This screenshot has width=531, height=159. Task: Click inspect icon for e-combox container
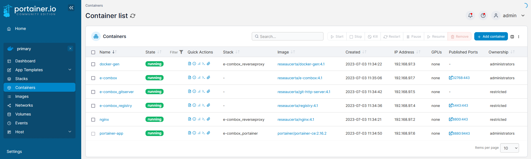click(194, 78)
